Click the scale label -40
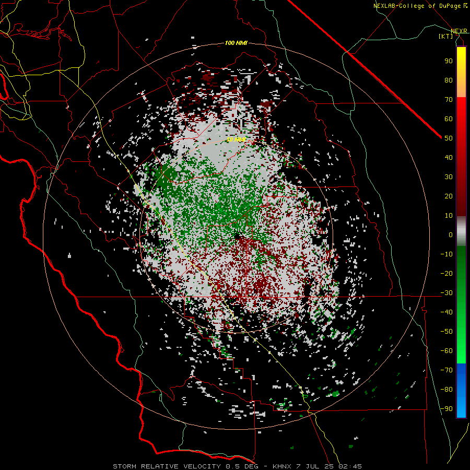The image size is (470, 470). tap(446, 312)
